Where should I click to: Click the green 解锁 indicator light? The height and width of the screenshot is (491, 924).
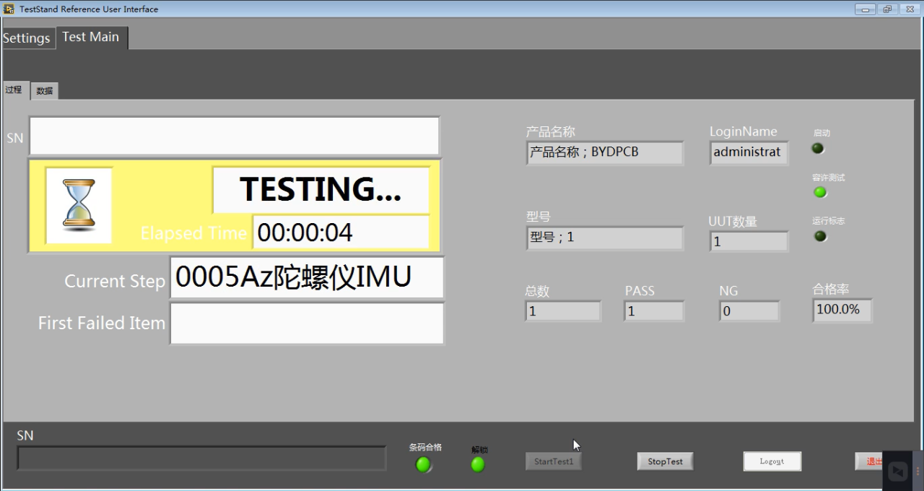(478, 465)
